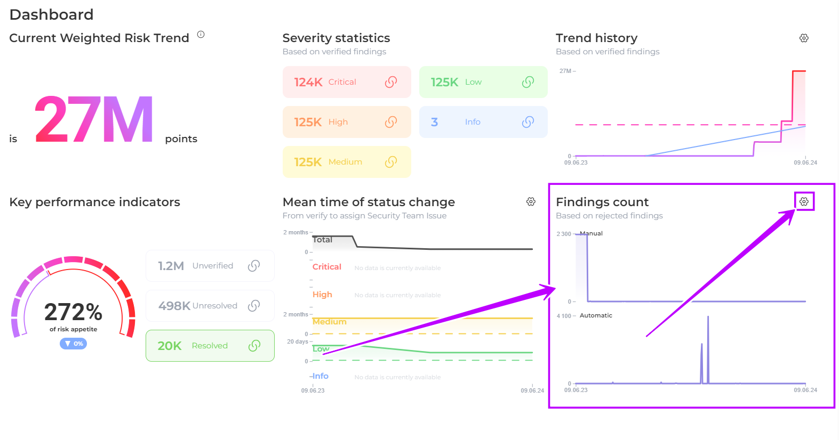Screen dimensions: 839x440
Task: Click the link icon on Medium card
Action: click(391, 162)
